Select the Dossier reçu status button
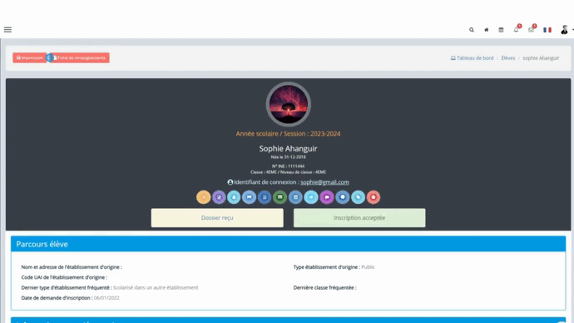The height and width of the screenshot is (323, 574). (217, 218)
